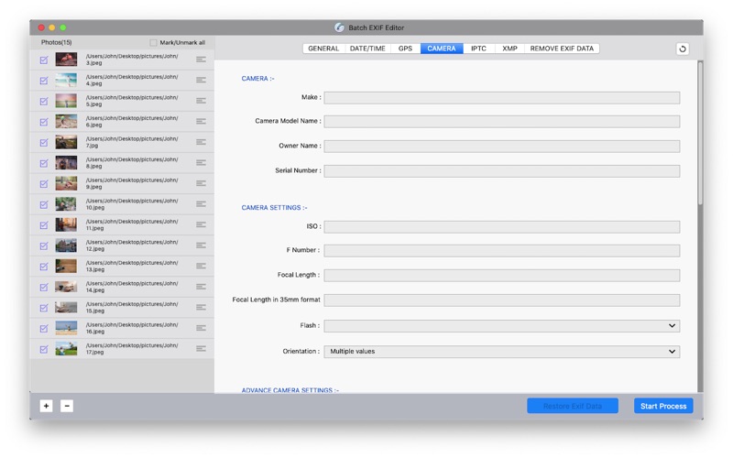Select the 12.jpeg thumbnail
Image resolution: width=733 pixels, height=458 pixels.
(x=66, y=245)
